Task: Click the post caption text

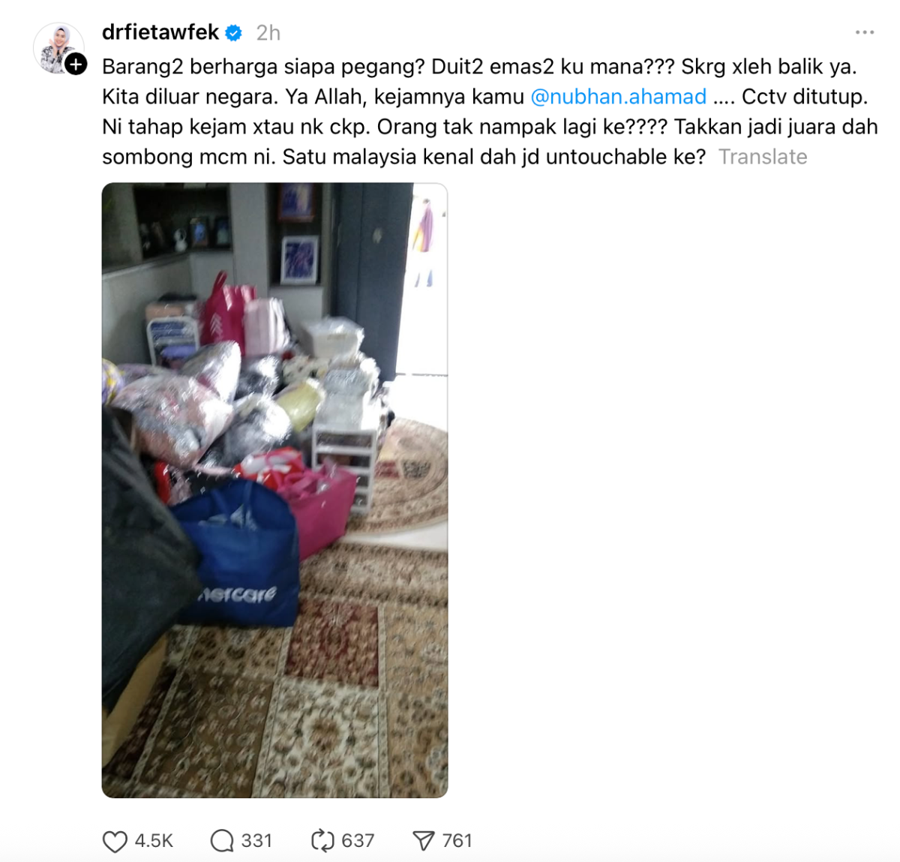Action: tap(490, 112)
